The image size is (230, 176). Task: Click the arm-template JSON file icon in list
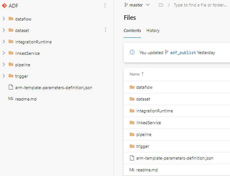click(x=132, y=158)
